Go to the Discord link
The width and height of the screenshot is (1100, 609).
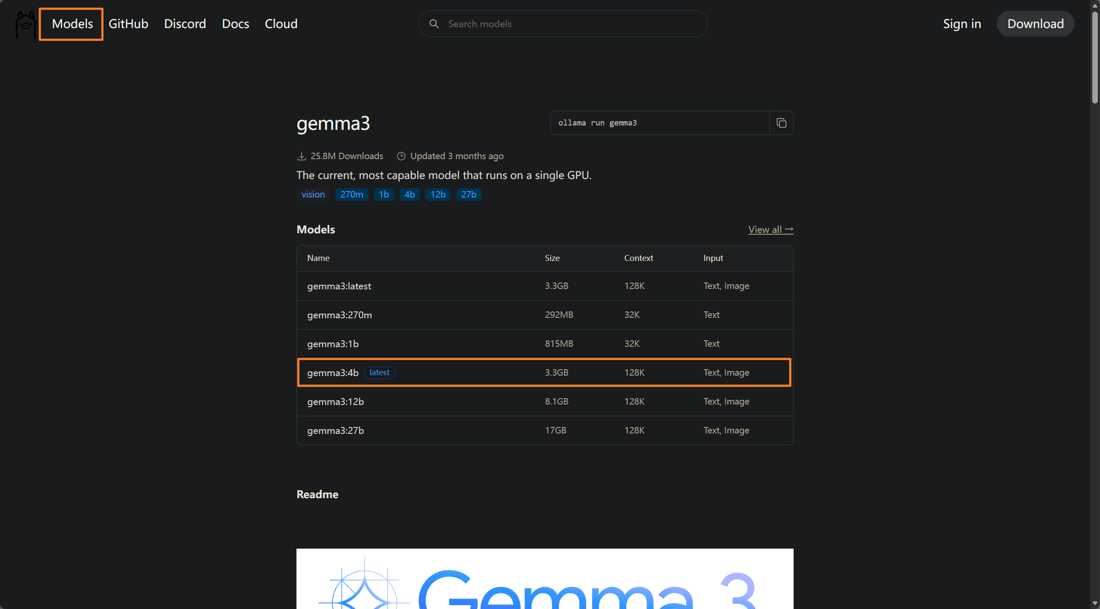pyautogui.click(x=185, y=24)
